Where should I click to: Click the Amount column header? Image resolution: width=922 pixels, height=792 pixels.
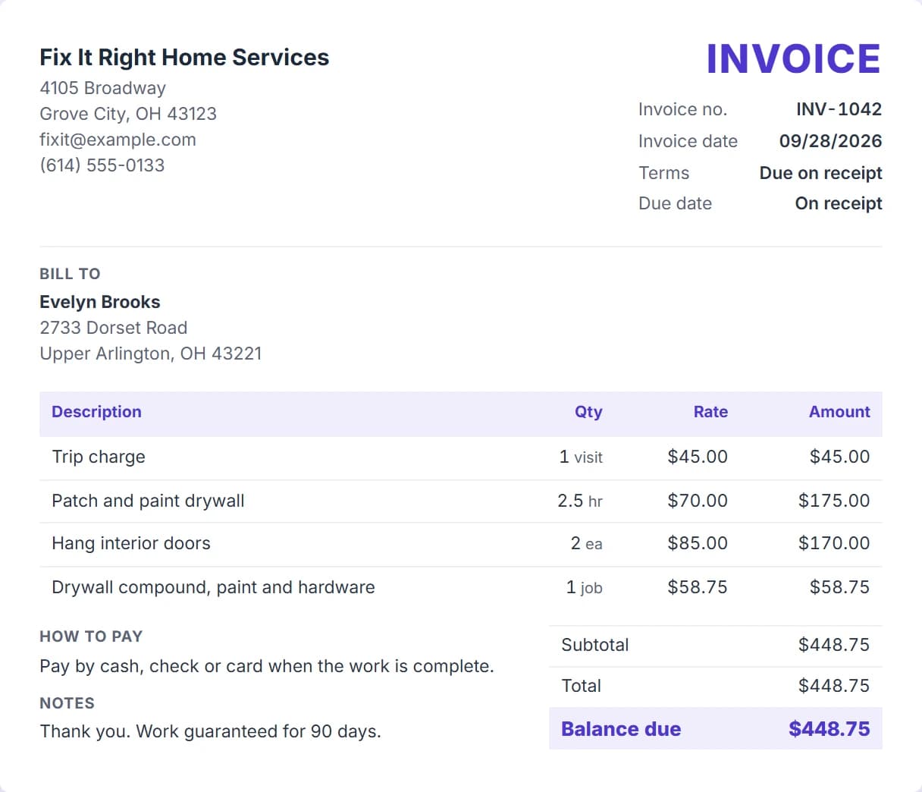[x=839, y=412]
